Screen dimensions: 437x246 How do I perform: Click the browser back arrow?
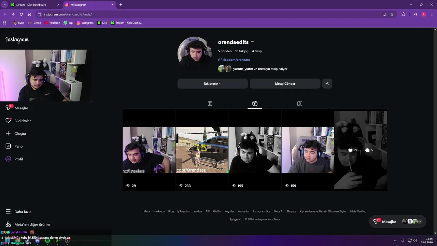coord(5,14)
